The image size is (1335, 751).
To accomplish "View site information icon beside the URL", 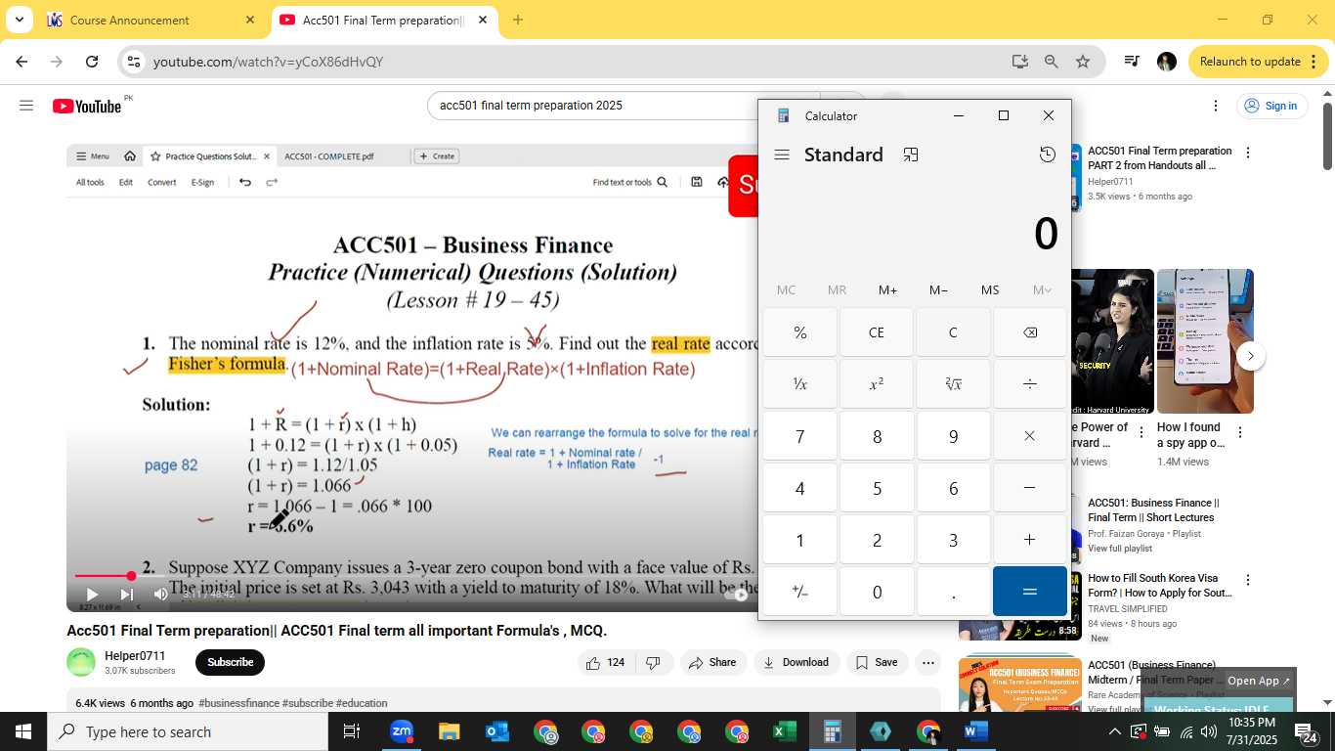I will point(134,62).
